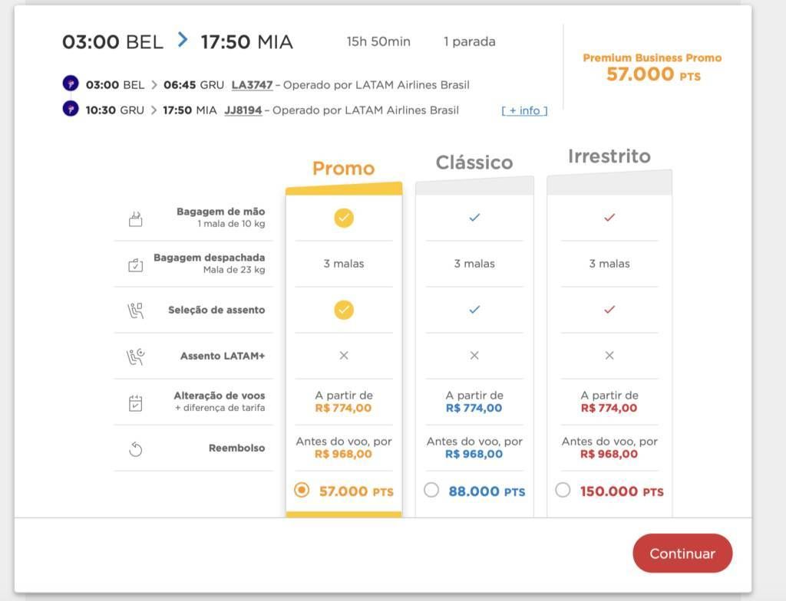Click the Continuar button

[682, 553]
